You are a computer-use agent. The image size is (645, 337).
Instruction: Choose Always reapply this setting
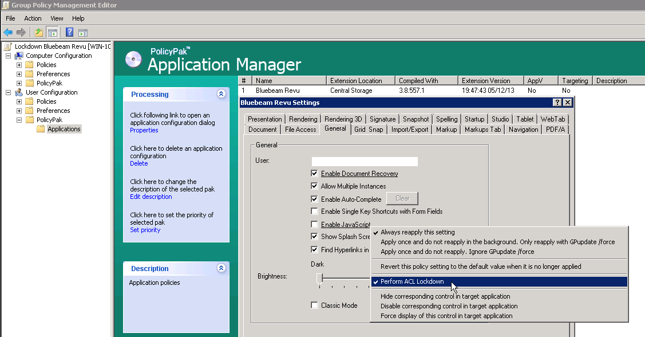(500, 232)
